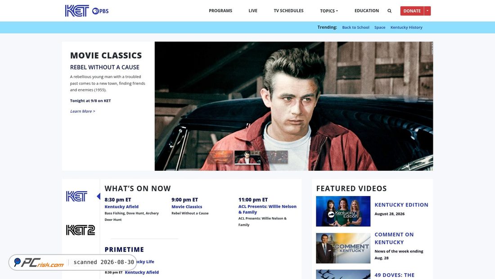The width and height of the screenshot is (495, 279).
Task: Open ACL Presents: Willie Nelson & Family link
Action: coord(267,209)
